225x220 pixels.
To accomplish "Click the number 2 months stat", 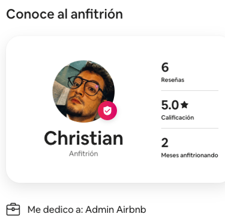I will [x=165, y=143].
